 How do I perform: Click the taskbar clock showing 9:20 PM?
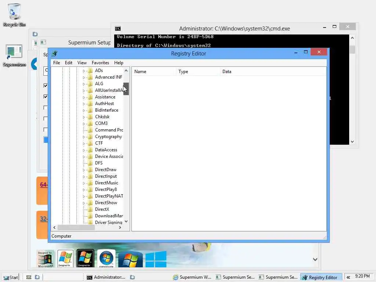362,276
